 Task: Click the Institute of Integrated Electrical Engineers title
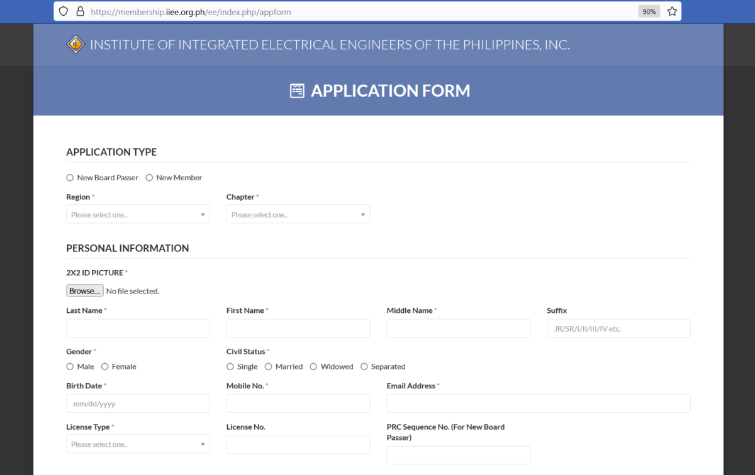(x=330, y=45)
